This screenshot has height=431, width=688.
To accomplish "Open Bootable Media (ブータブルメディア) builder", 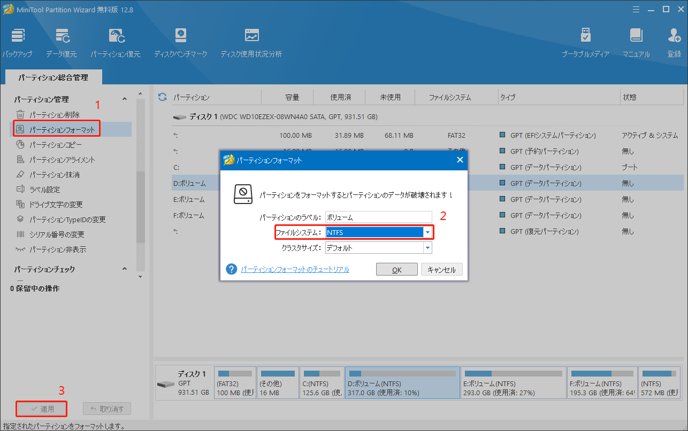I will click(585, 36).
